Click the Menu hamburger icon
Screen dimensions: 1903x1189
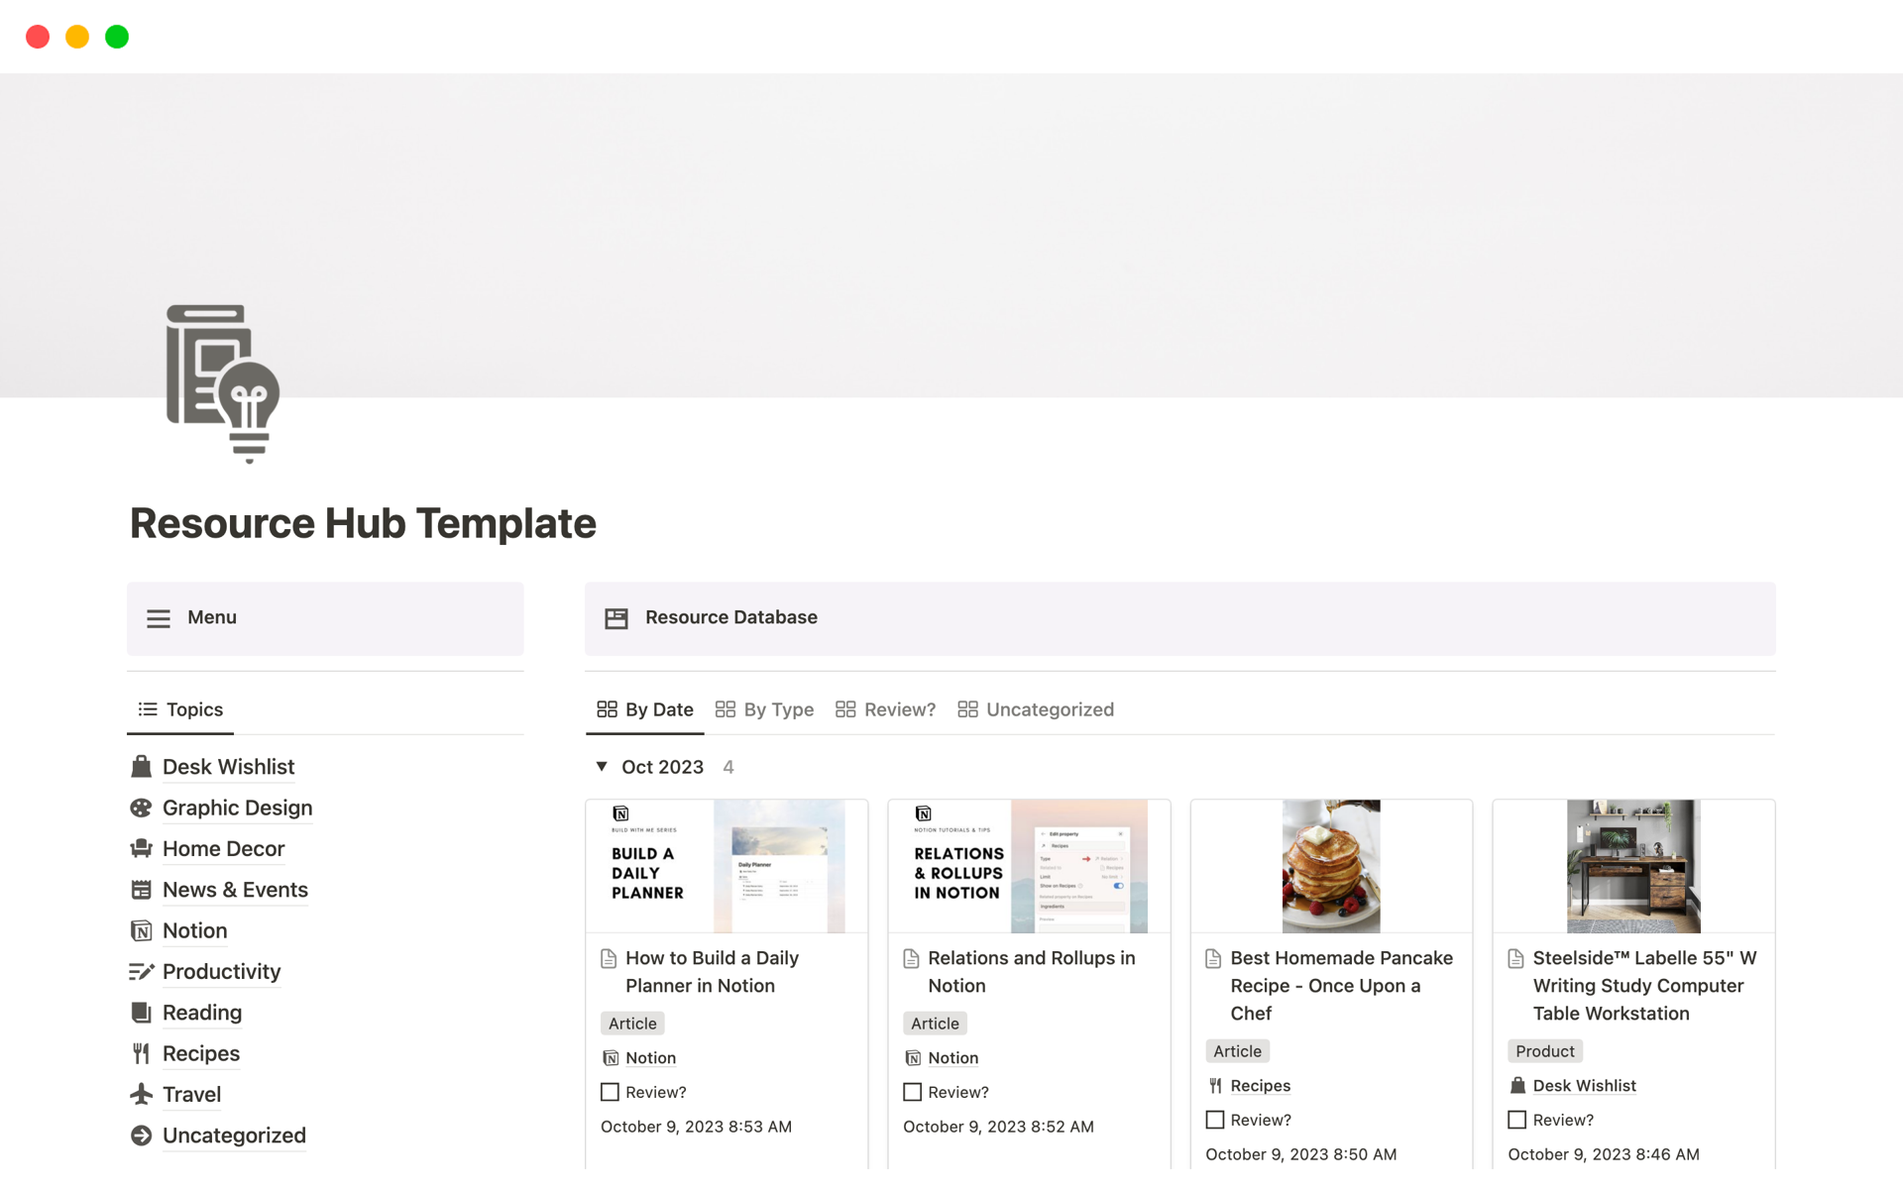tap(159, 618)
